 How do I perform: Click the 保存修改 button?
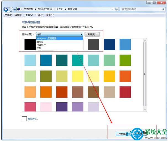pyautogui.click(x=123, y=134)
